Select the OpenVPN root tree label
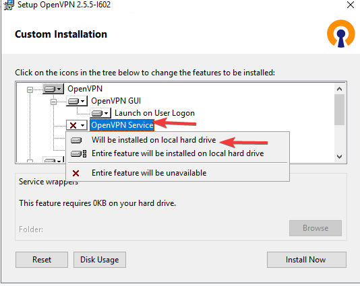This screenshot has height=286, width=360. pyautogui.click(x=85, y=89)
